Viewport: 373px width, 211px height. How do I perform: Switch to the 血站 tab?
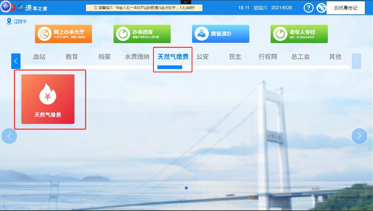click(x=39, y=57)
